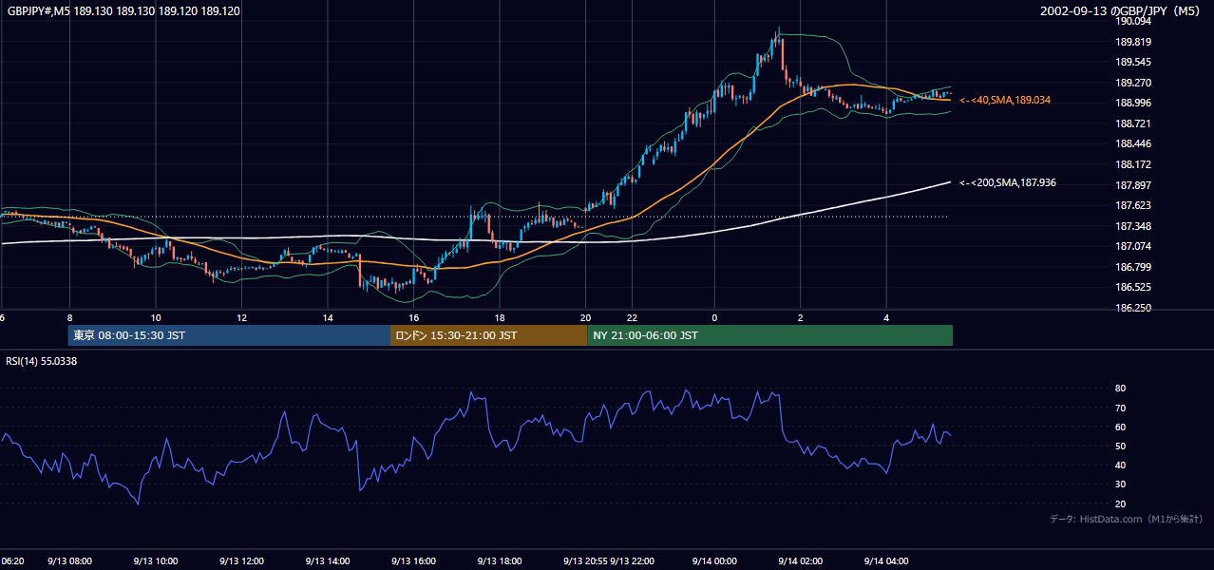Click the 9/13 18:00 bottom time label
Screen dimensions: 1214x570
click(500, 561)
